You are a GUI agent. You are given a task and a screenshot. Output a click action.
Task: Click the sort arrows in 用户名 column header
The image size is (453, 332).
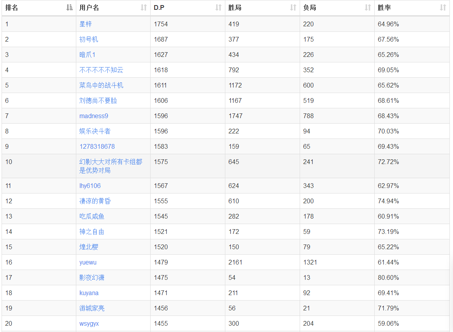coord(144,7)
